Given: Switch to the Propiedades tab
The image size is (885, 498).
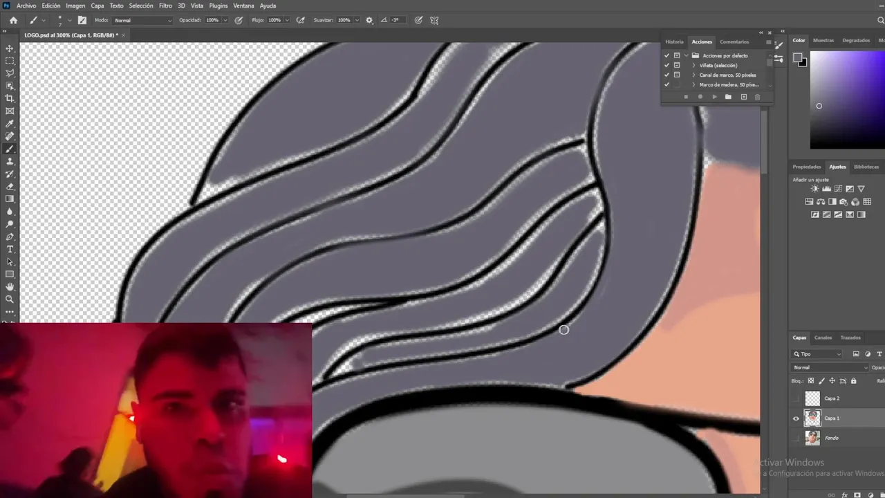Looking at the screenshot, I should point(807,167).
